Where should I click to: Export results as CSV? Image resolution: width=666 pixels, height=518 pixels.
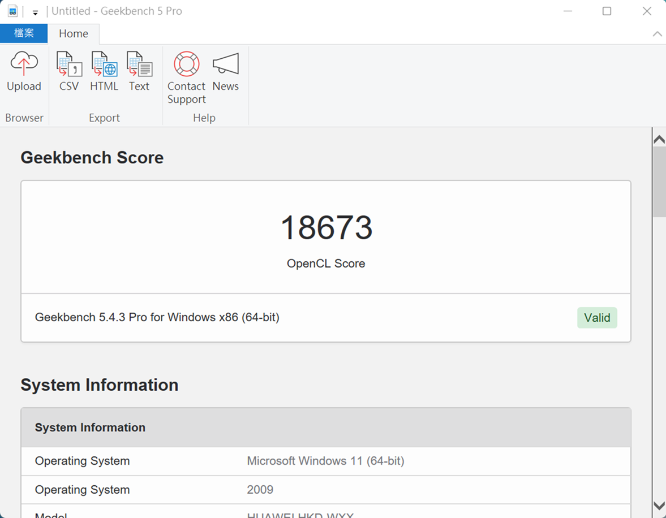click(x=69, y=64)
